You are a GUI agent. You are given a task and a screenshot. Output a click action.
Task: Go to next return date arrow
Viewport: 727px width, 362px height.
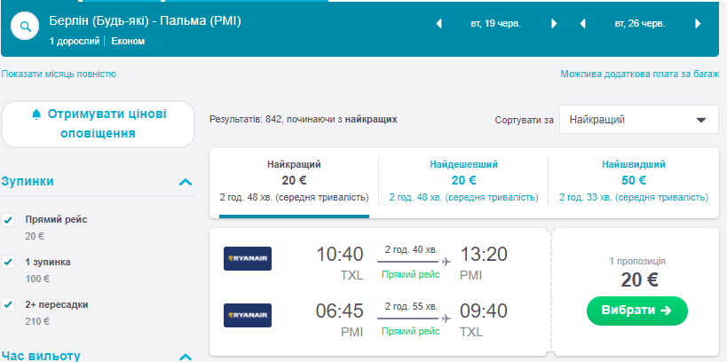click(699, 24)
